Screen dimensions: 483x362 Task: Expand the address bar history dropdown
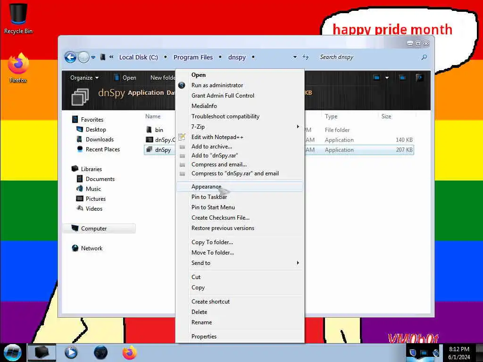(295, 57)
